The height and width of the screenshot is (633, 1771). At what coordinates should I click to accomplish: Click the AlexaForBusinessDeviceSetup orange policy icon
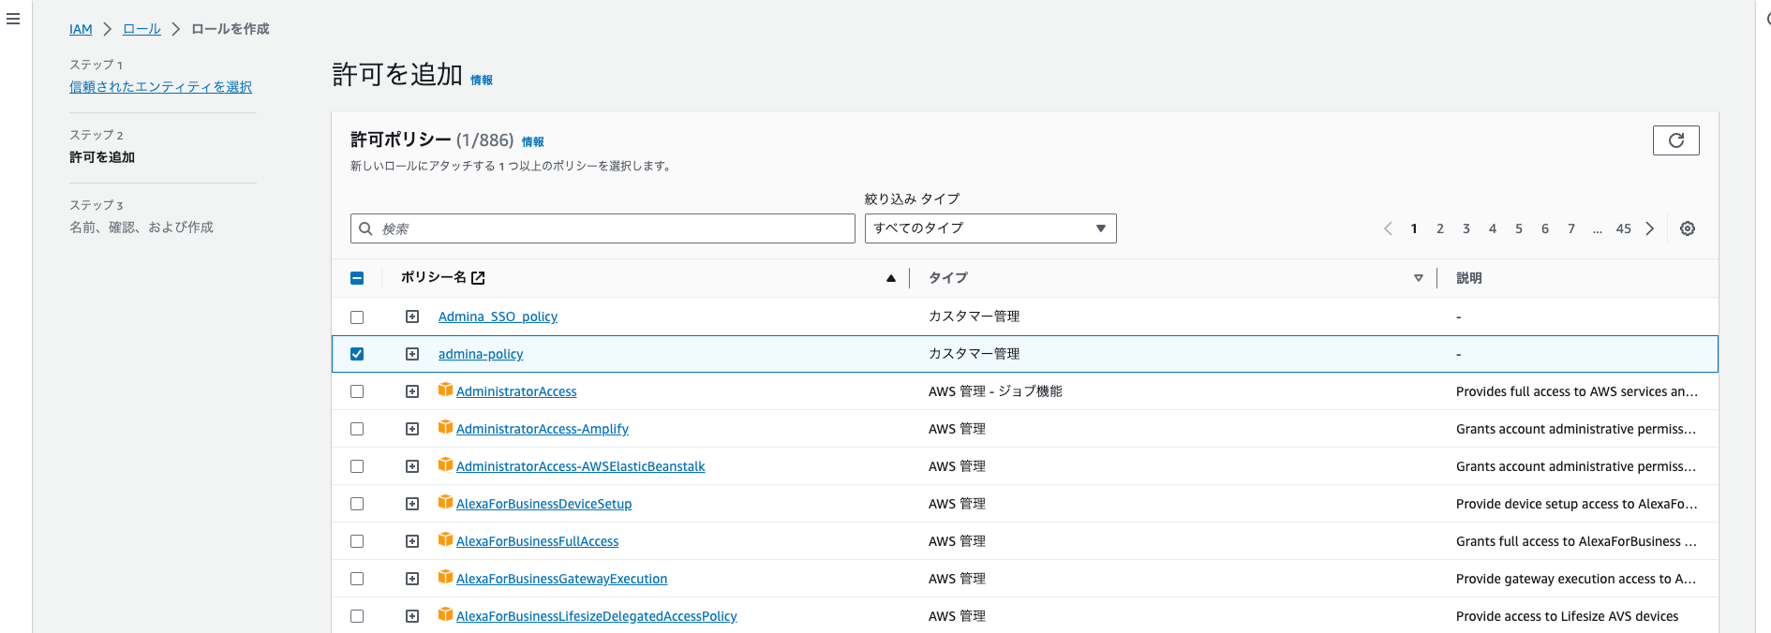click(x=445, y=502)
